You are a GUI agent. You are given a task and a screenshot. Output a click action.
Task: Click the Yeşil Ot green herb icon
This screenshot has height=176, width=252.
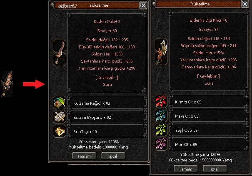click(x=161, y=130)
